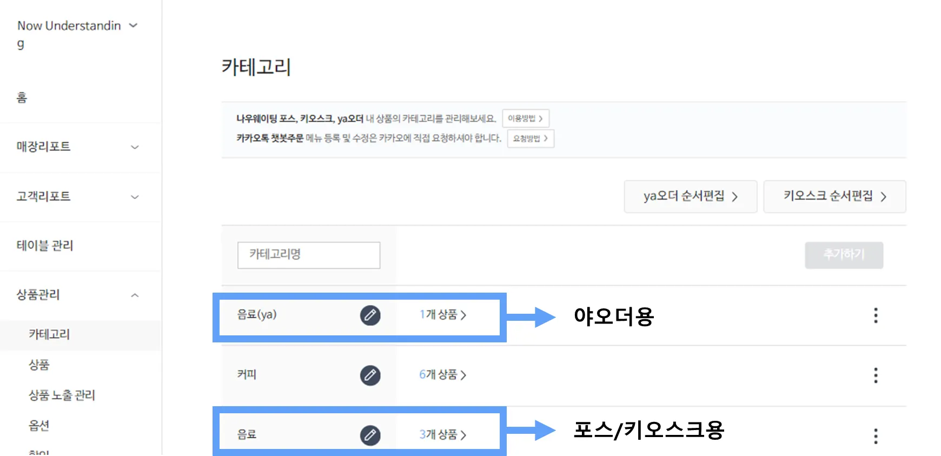Screen dimensions: 941x456
Task: Edit 음료(ya) category name pencil icon
Action: [370, 315]
